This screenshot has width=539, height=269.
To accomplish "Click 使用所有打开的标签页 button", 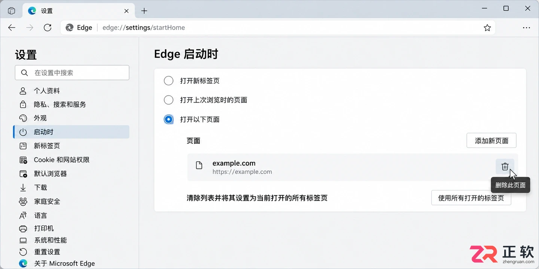I will click(x=471, y=198).
